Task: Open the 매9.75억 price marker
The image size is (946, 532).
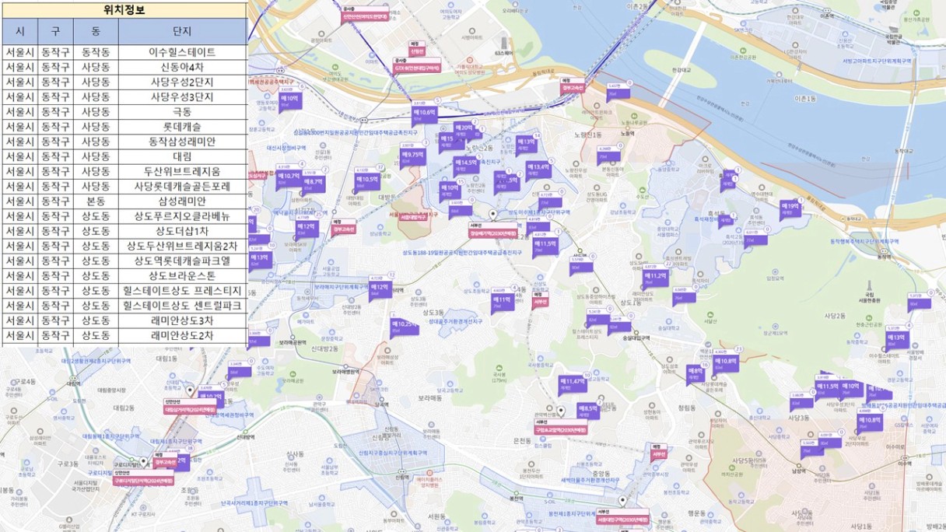Action: point(412,157)
